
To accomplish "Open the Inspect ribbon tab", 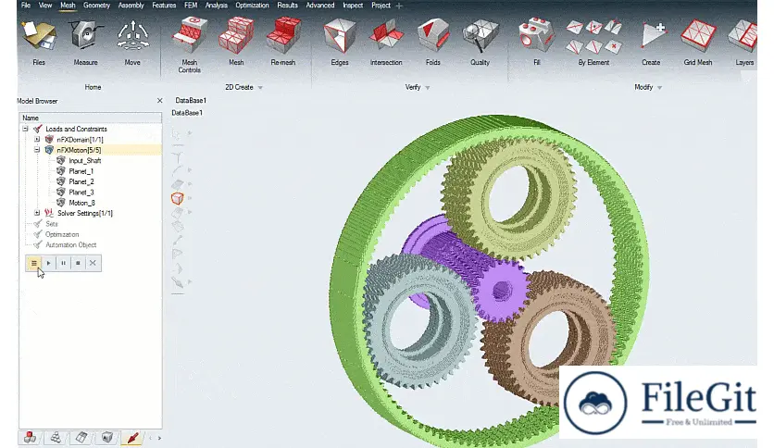I will (353, 6).
